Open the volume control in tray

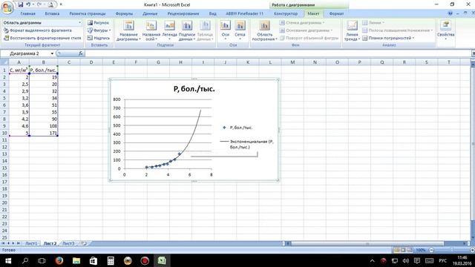coord(406,260)
